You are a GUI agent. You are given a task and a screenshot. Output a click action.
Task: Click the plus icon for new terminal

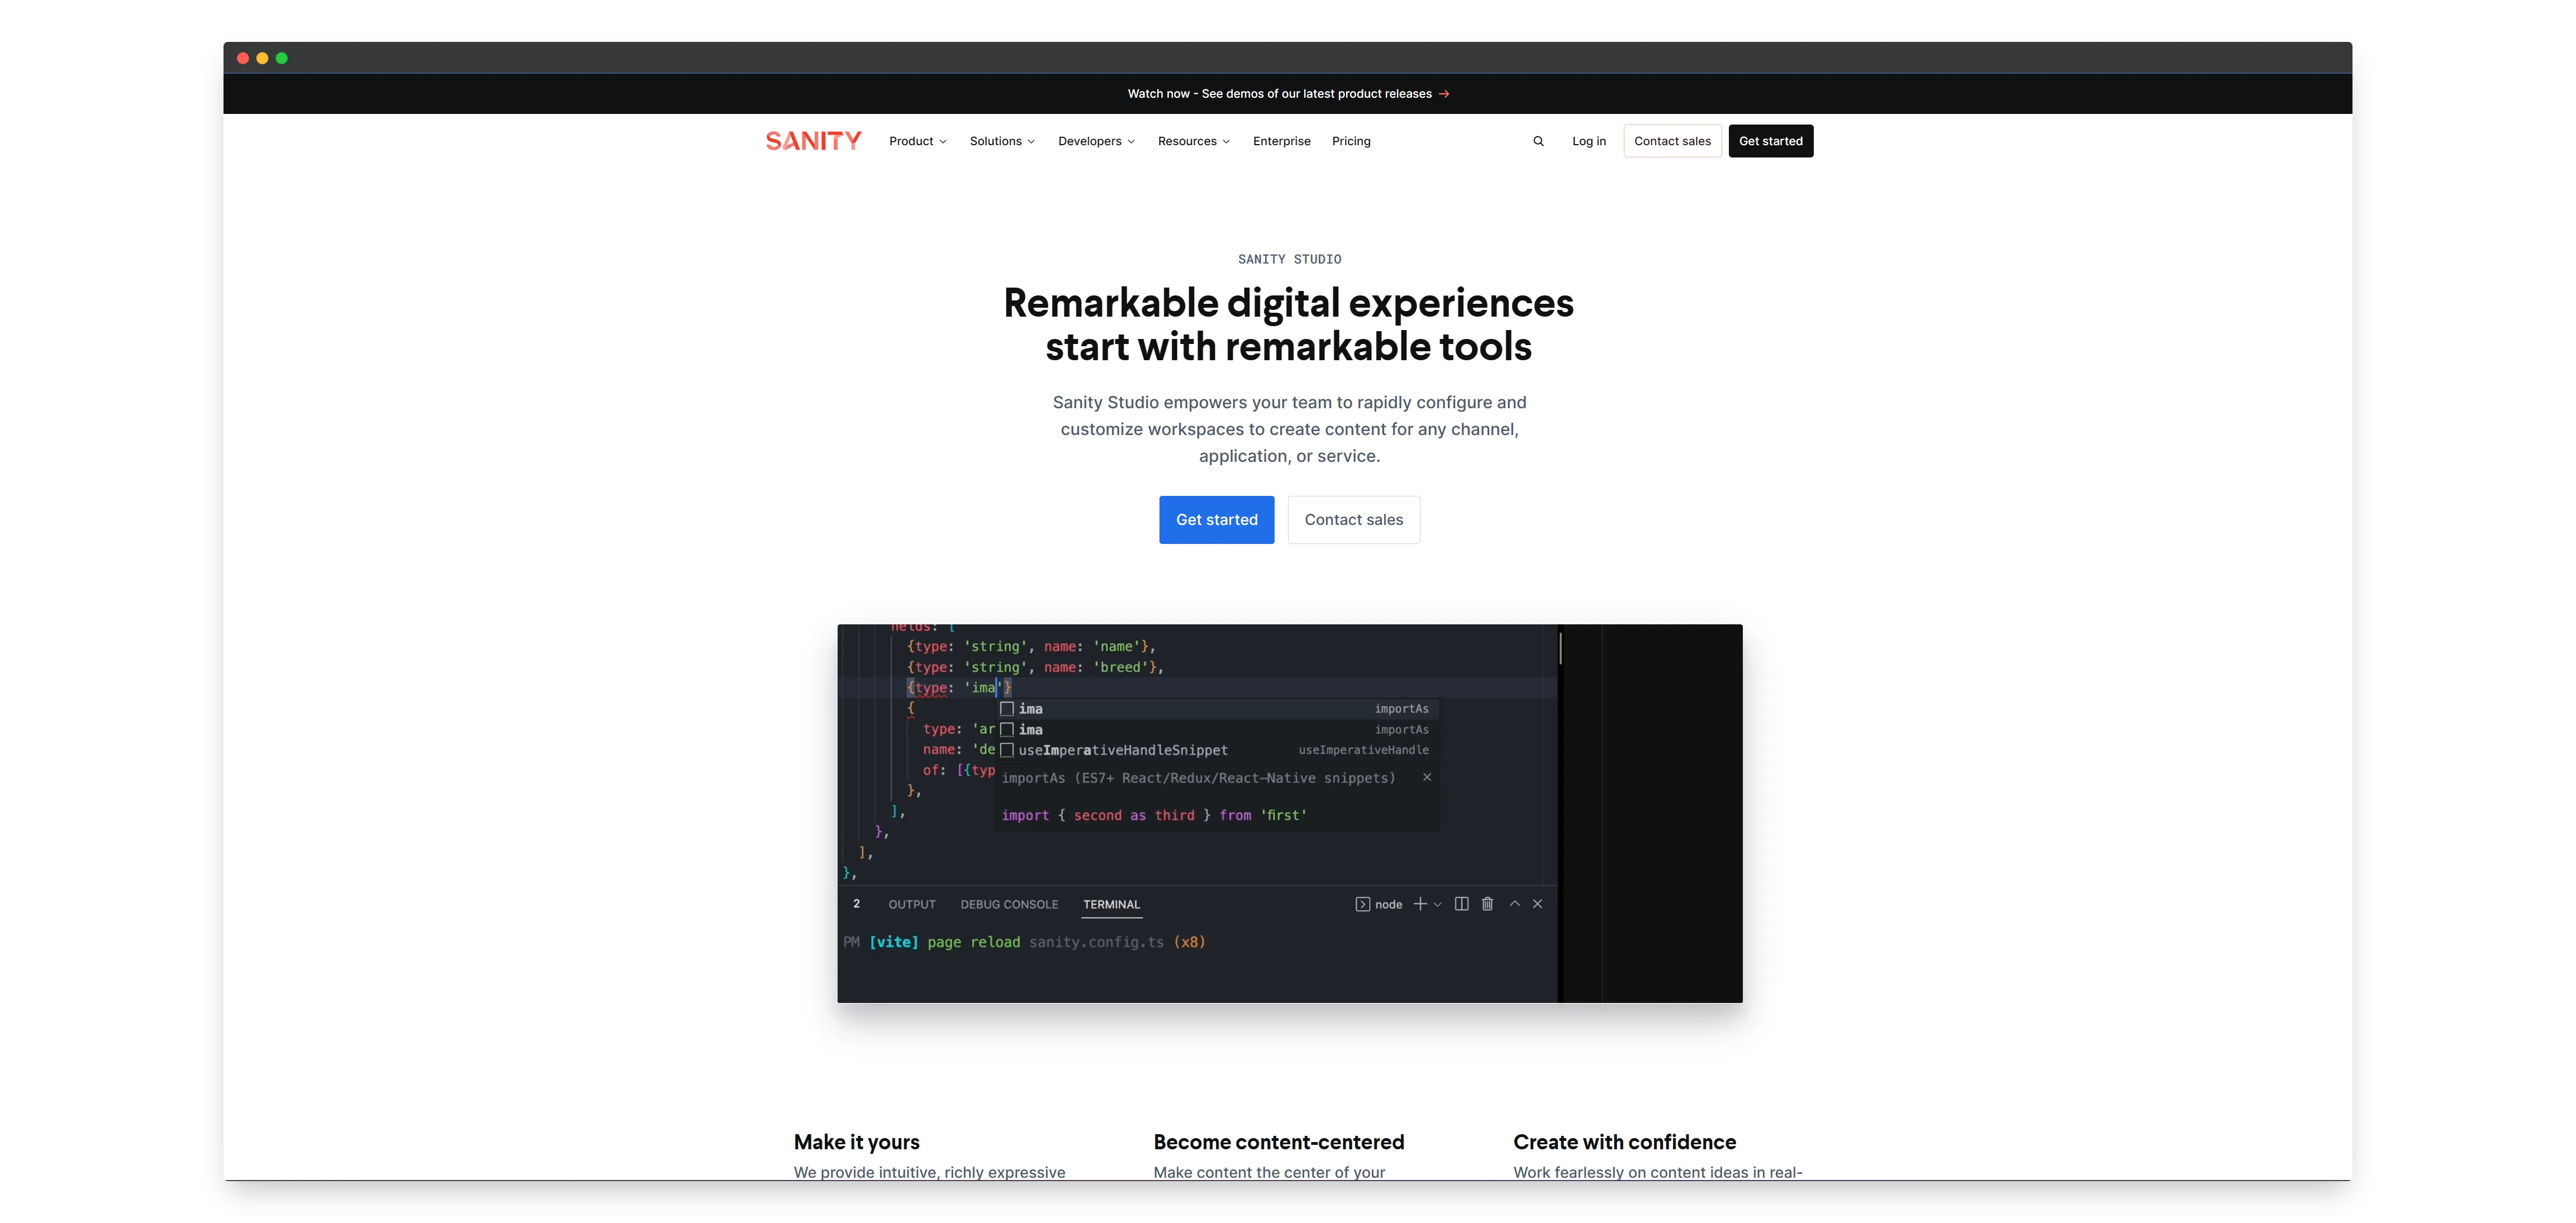1419,903
